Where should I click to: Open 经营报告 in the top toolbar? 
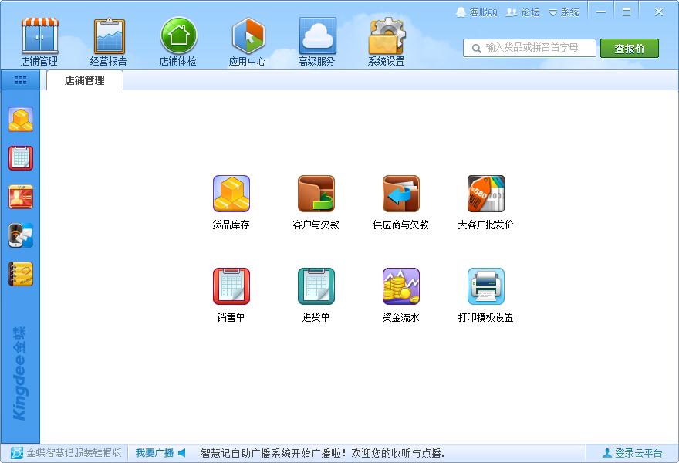(x=109, y=42)
